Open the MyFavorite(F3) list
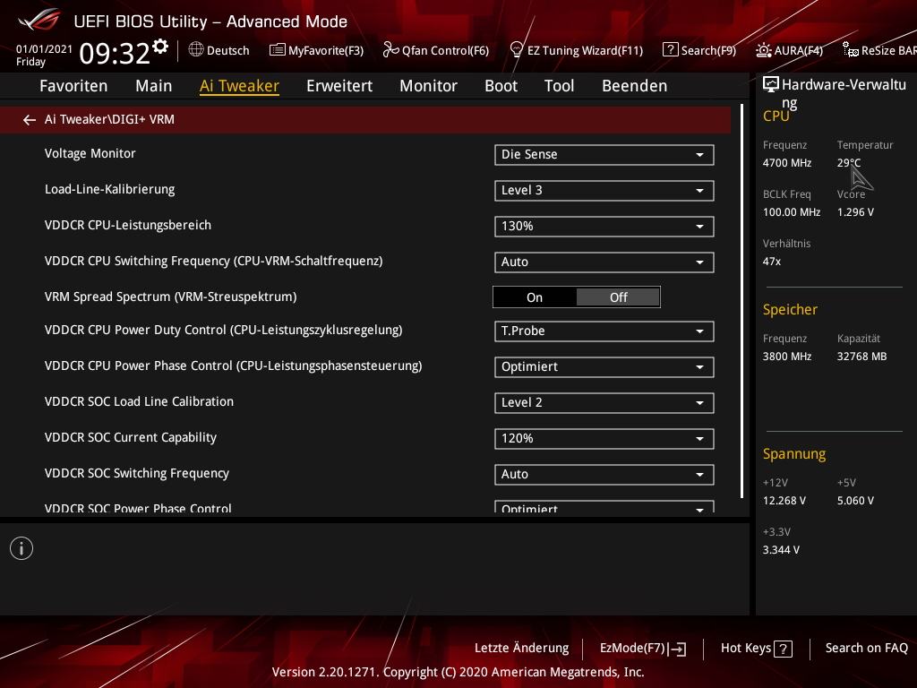917x688 pixels. point(316,50)
